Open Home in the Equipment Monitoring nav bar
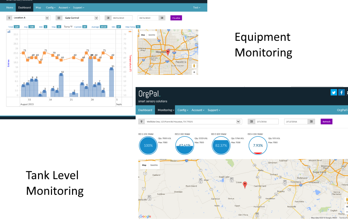 [x=10, y=7]
